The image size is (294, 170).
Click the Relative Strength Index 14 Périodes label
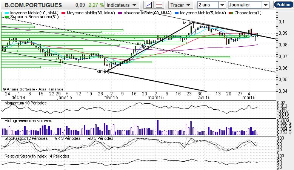click(x=37, y=156)
